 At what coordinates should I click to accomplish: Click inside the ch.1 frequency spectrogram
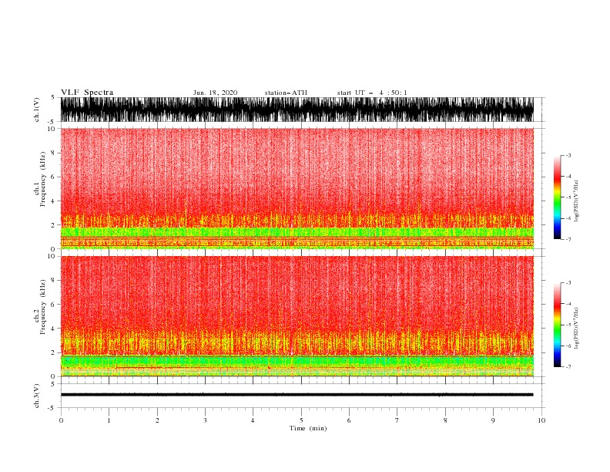click(x=297, y=188)
